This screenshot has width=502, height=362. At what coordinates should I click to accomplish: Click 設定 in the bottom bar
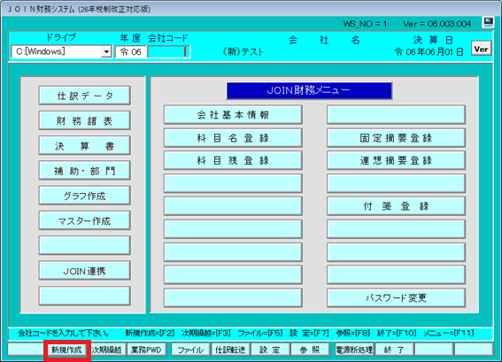tap(270, 350)
